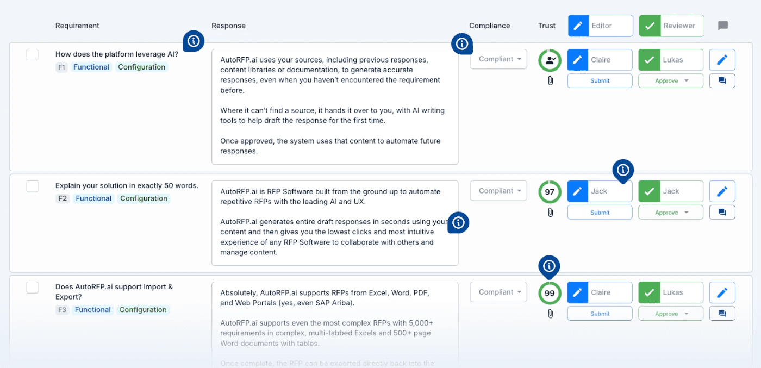Select the checkbox on the 50-words requirement row

[32, 186]
